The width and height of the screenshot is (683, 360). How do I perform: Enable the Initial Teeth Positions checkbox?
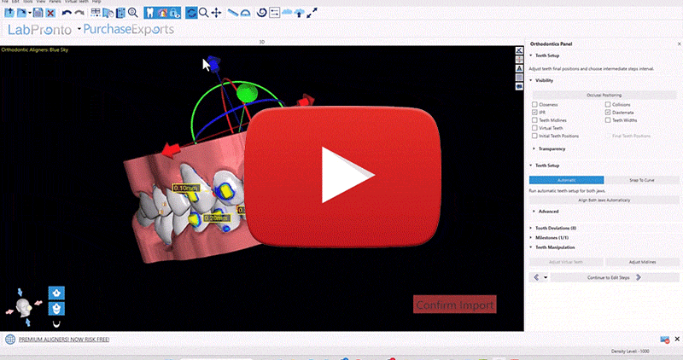pyautogui.click(x=534, y=136)
